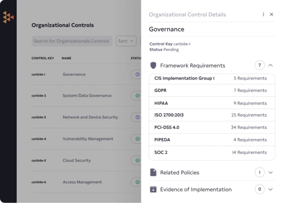
Task: Click the NAME column header
Action: tap(66, 58)
